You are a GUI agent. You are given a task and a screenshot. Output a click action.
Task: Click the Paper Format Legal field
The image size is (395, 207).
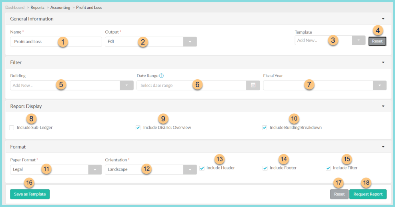click(49, 170)
